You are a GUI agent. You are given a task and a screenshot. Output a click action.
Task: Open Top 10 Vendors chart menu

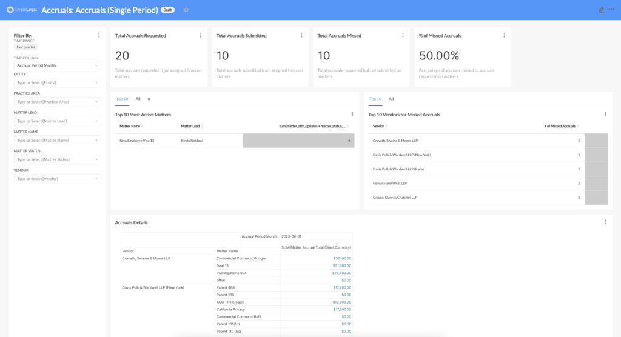pos(605,114)
